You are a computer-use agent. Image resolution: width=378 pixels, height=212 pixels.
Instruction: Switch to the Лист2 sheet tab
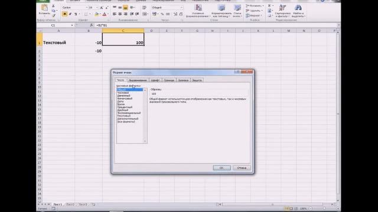pyautogui.click(x=70, y=204)
